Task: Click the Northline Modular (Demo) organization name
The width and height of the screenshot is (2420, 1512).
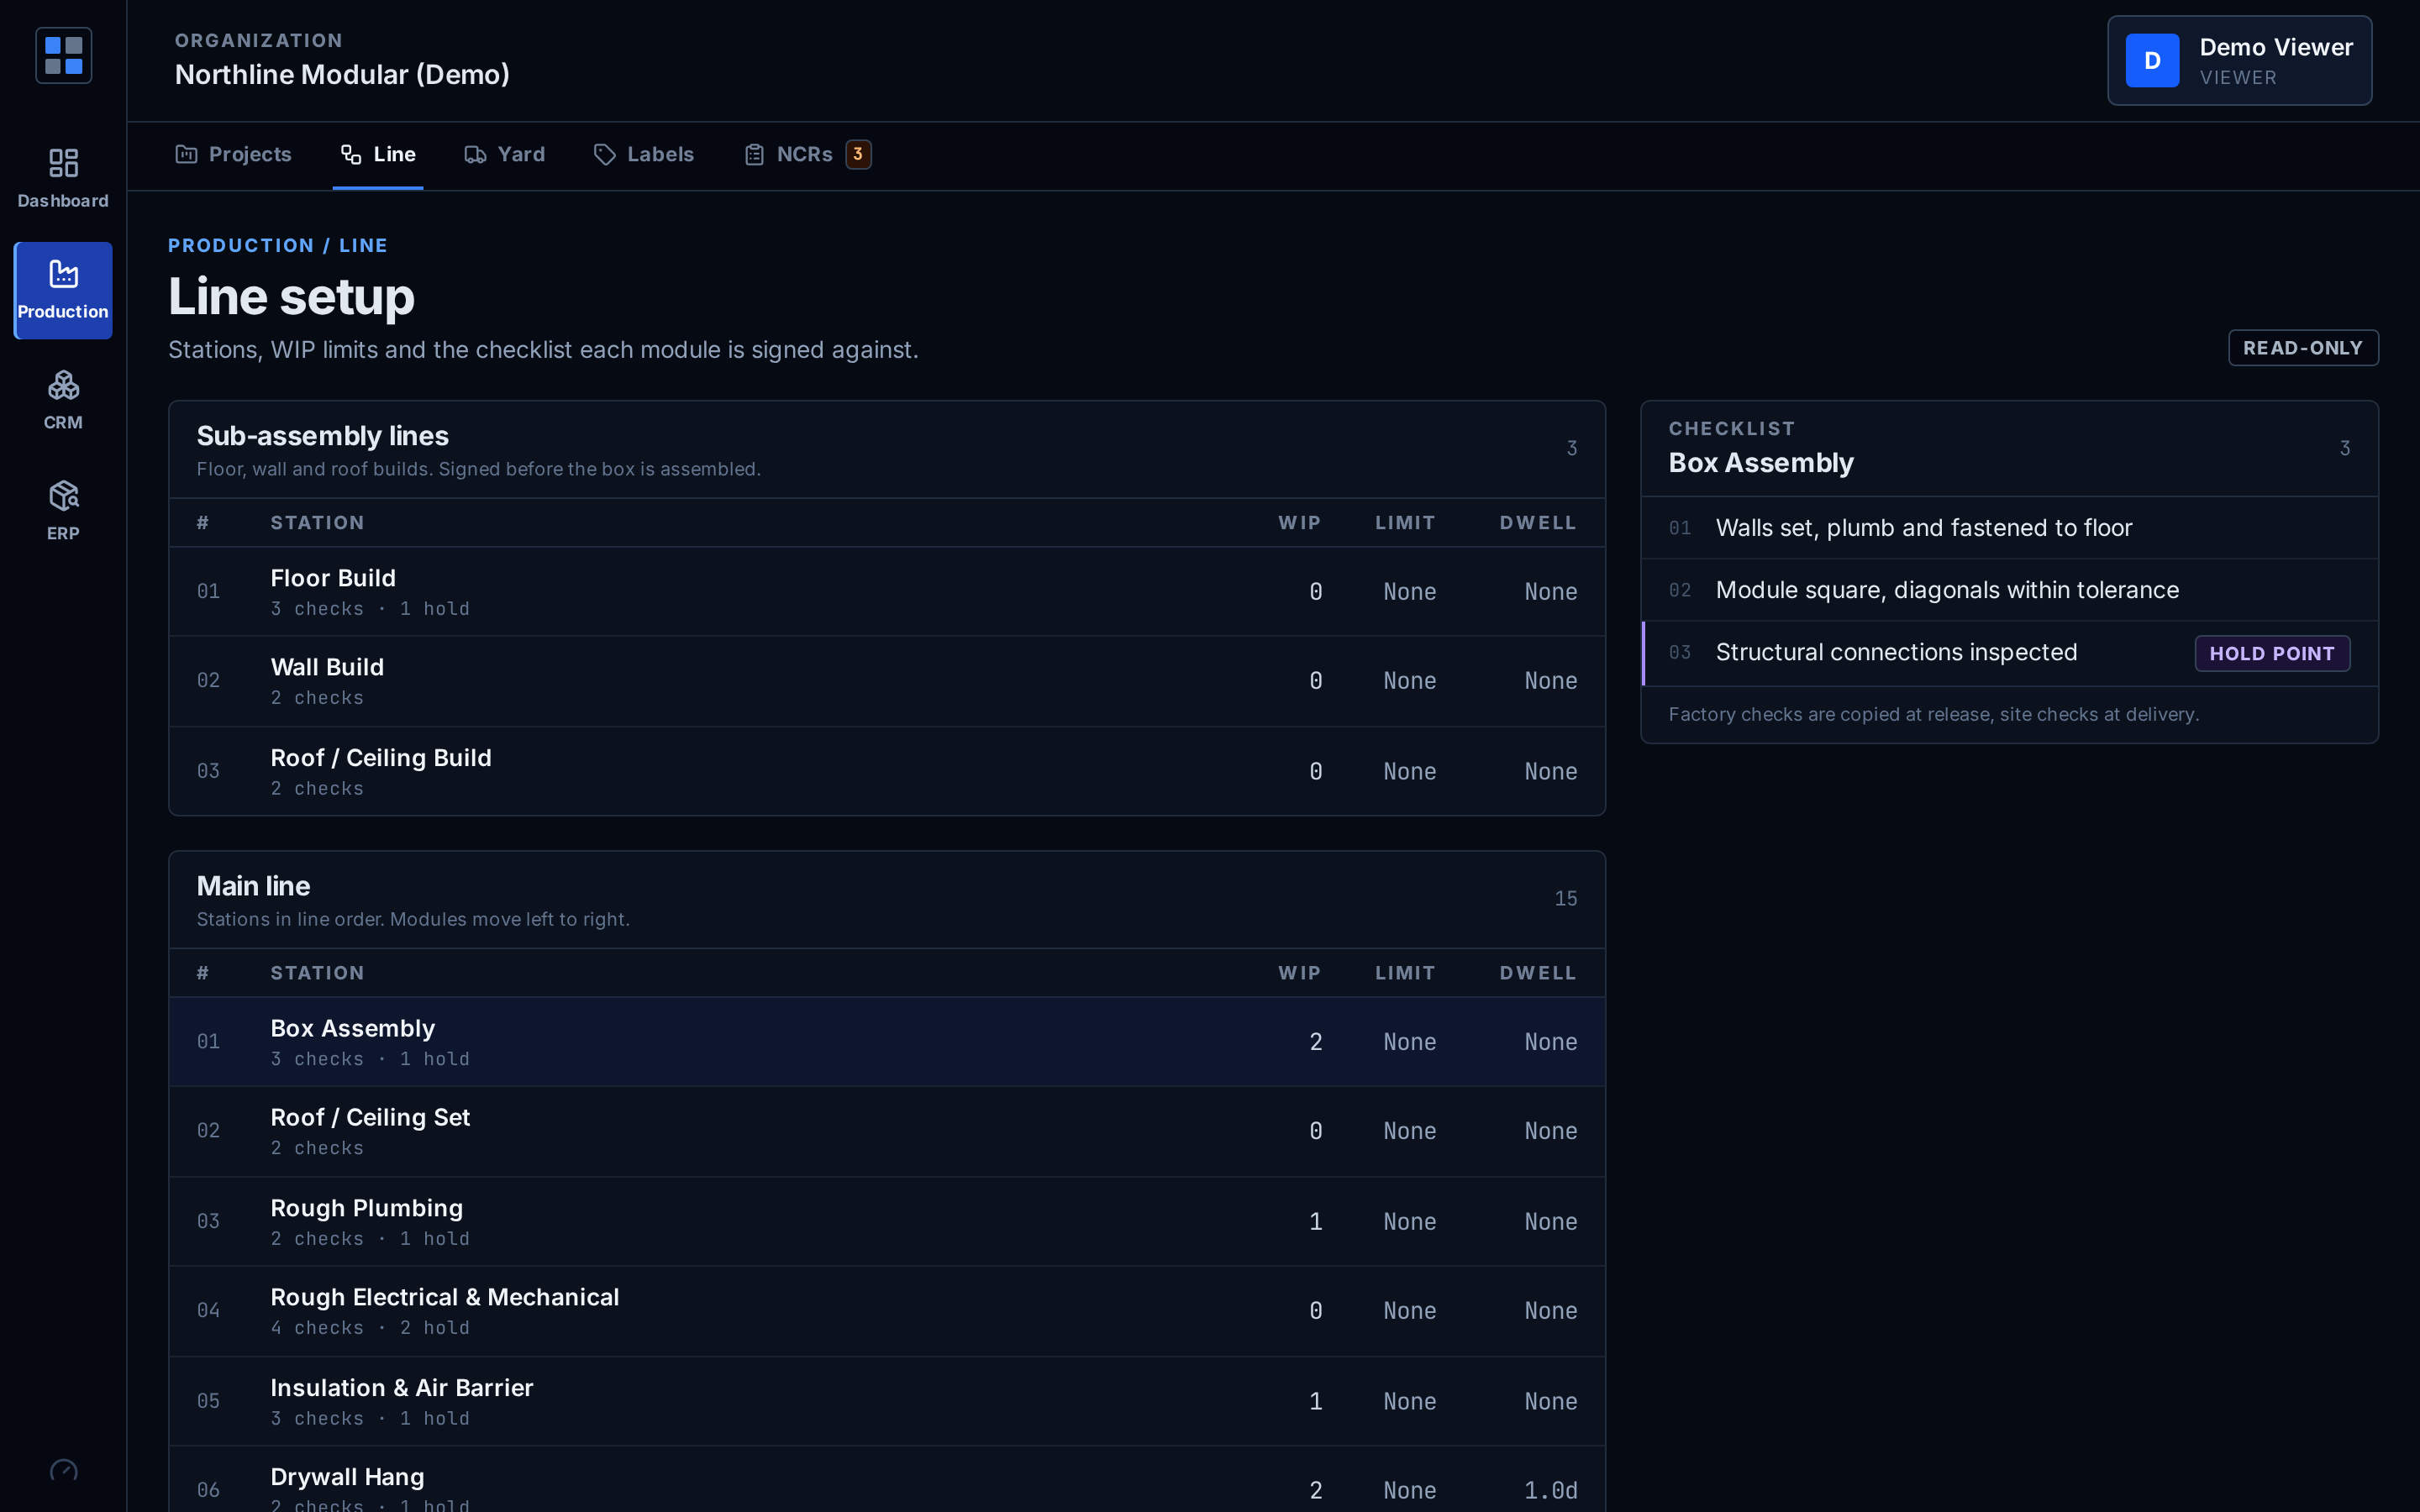Action: [342, 75]
